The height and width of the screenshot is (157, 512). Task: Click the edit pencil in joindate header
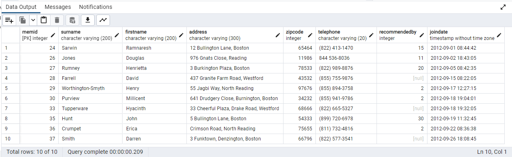pyautogui.click(x=499, y=35)
